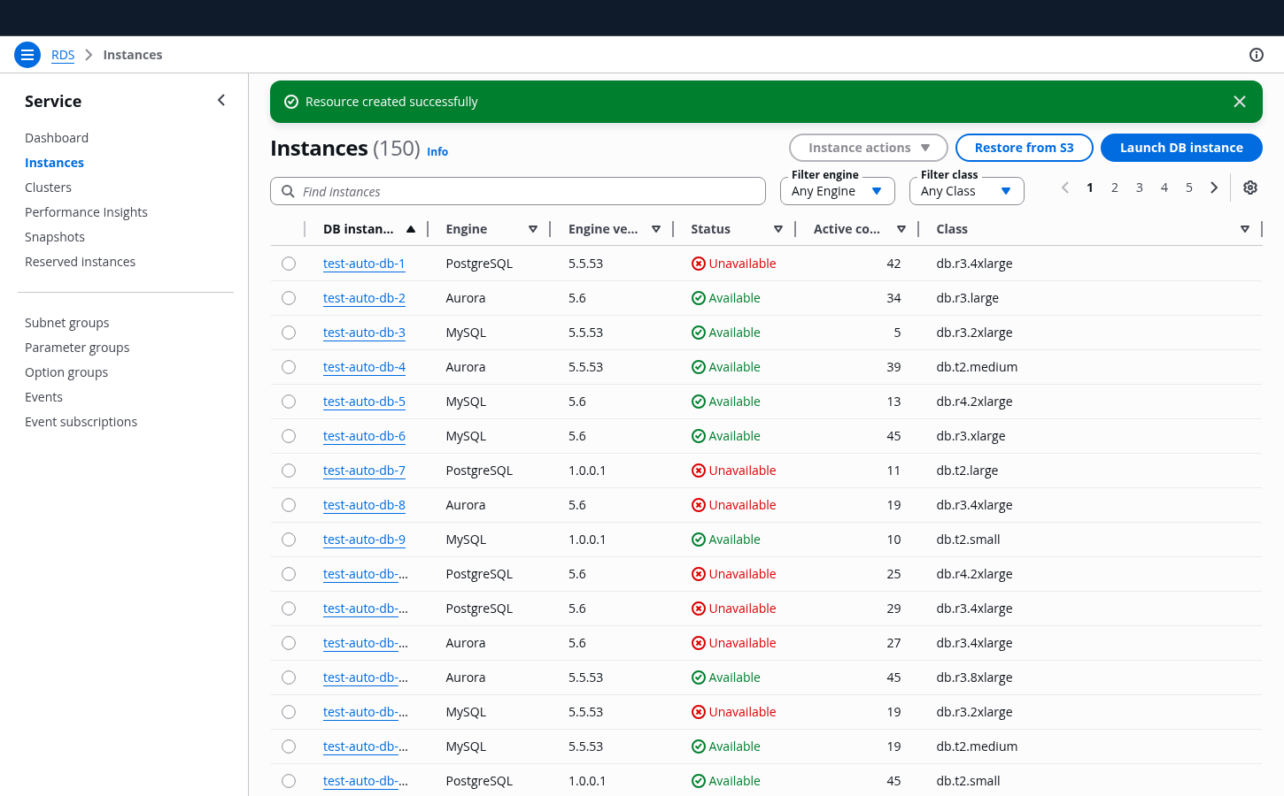Screen dimensions: 1284x796
Task: Sort the Engine column
Action: pyautogui.click(x=533, y=229)
